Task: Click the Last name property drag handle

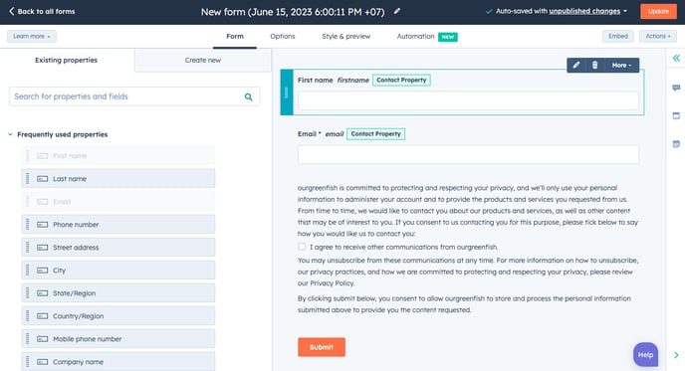Action: point(28,178)
